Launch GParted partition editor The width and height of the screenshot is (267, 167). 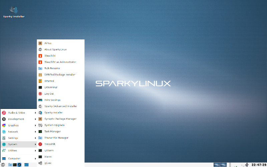[61, 81]
